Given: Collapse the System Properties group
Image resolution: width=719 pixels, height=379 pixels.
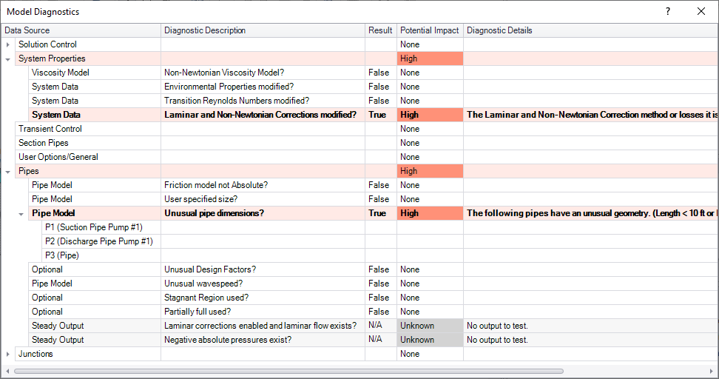Looking at the screenshot, I should point(8,59).
